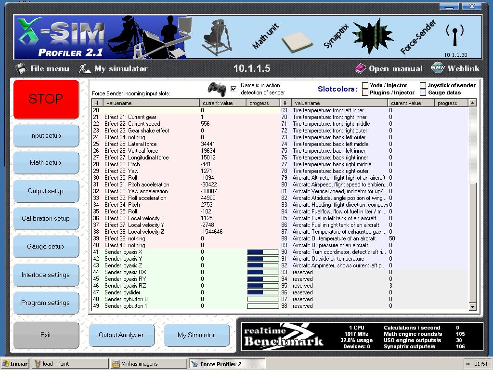The image size is (493, 370).
Task: Open the motion seat simulator icon in banner
Action: [x=217, y=37]
